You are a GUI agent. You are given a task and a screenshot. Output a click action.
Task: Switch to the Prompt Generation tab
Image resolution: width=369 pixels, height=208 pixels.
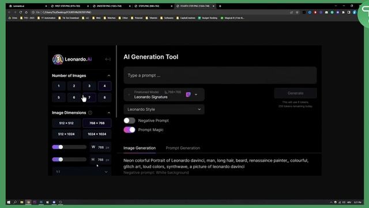(x=183, y=148)
